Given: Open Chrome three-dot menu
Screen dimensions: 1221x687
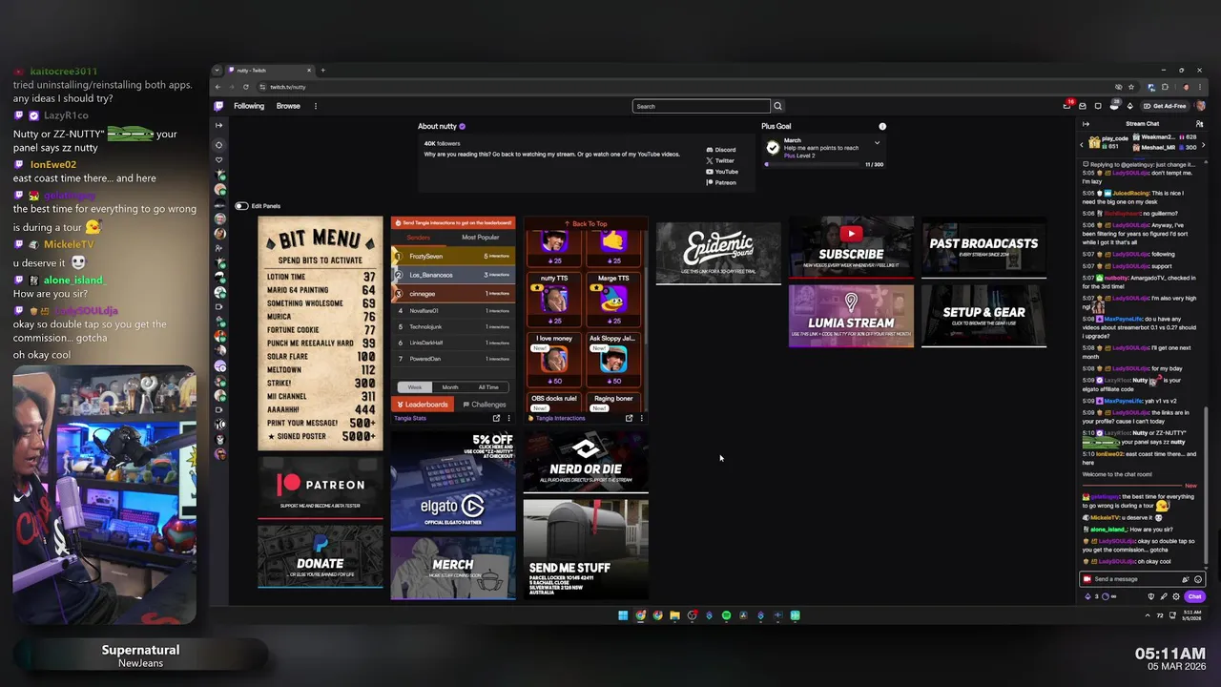Looking at the screenshot, I should pos(1199,87).
